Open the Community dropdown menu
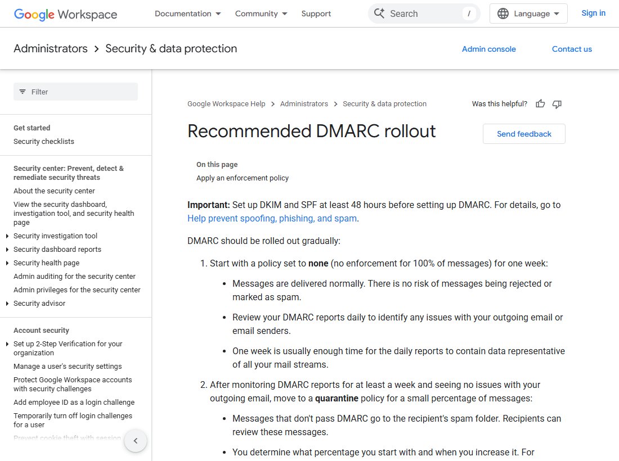619x461 pixels. [x=261, y=13]
